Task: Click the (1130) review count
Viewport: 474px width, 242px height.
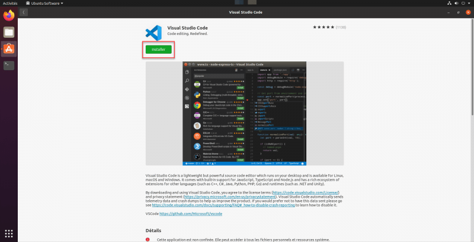Action: pos(341,27)
